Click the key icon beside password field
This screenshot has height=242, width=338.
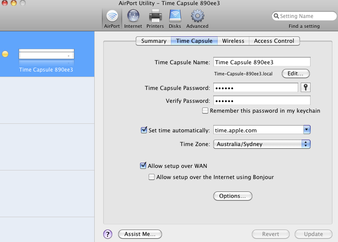coord(305,87)
